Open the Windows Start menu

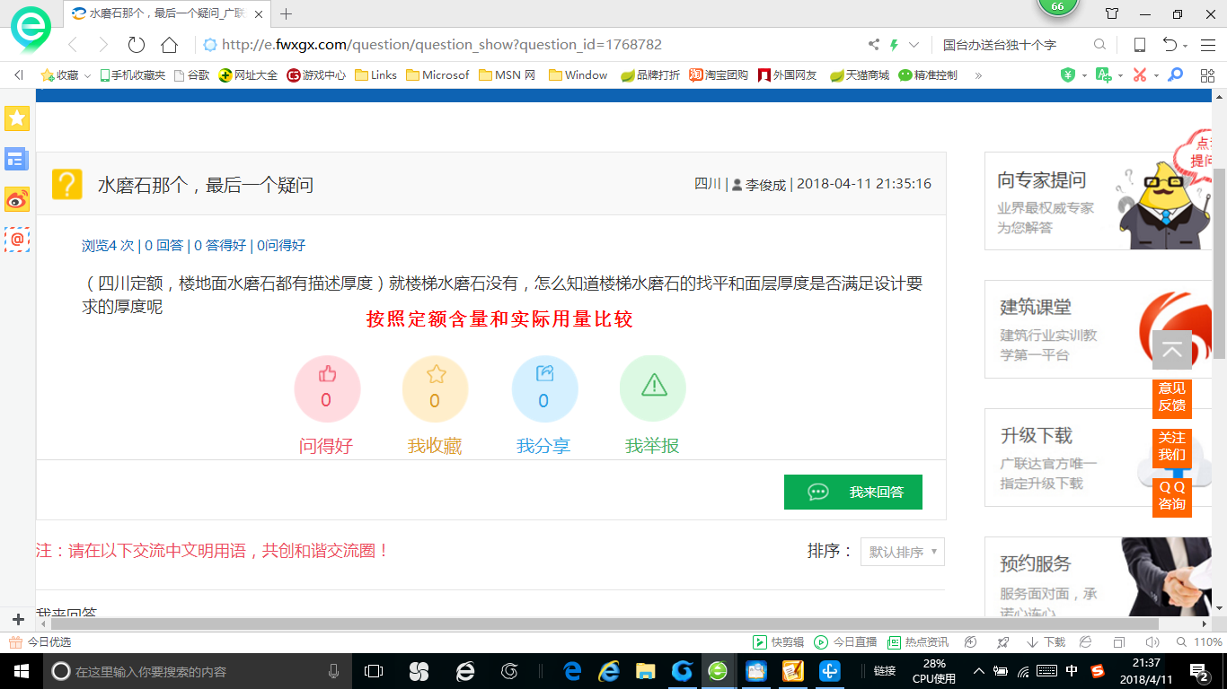coord(21,670)
